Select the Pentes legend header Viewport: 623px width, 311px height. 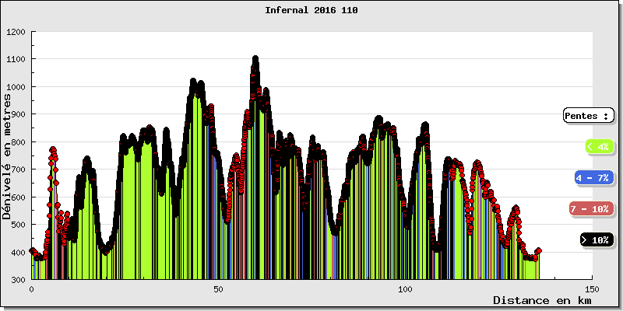point(588,116)
